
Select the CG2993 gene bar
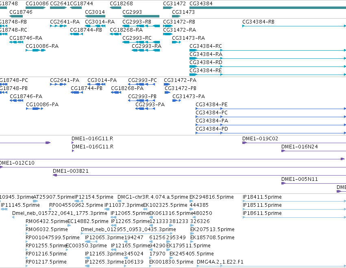pyautogui.click(x=141, y=16)
